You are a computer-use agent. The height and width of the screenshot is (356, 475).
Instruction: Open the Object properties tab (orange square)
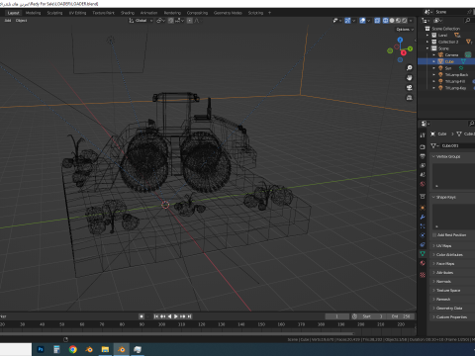pyautogui.click(x=423, y=208)
